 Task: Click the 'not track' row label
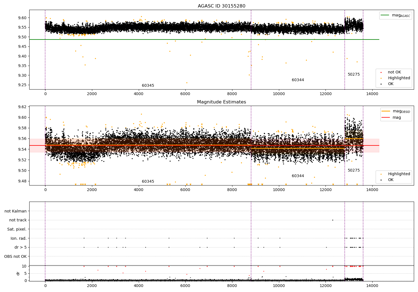click(18, 220)
